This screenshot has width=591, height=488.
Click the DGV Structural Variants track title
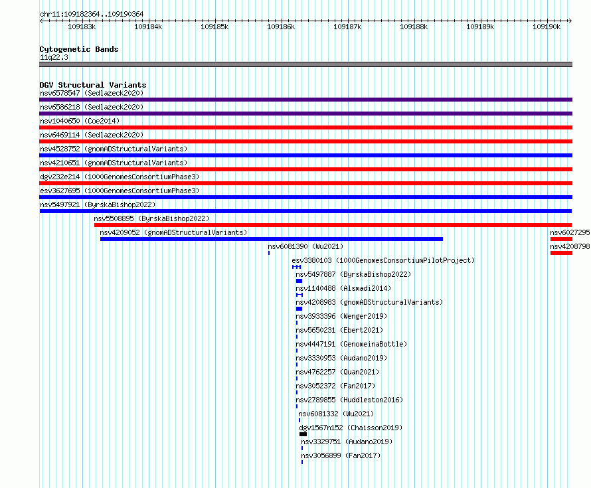(x=93, y=85)
